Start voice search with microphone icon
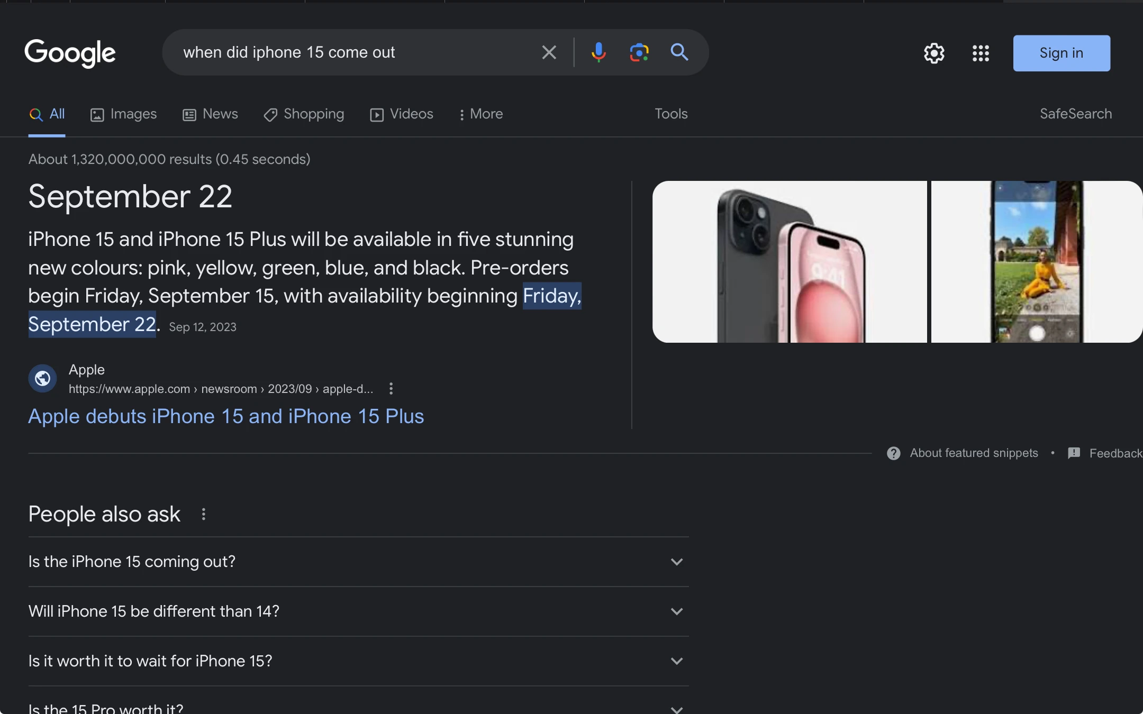This screenshot has height=714, width=1143. pyautogui.click(x=598, y=52)
